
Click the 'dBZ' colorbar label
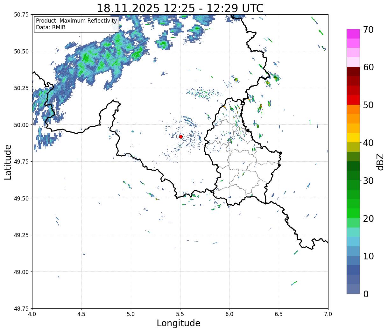coord(380,162)
